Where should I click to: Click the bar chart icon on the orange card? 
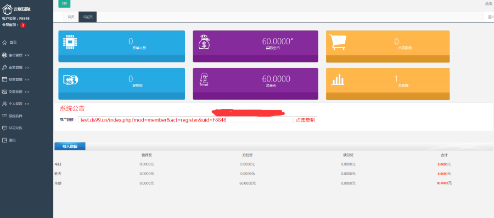pos(337,79)
